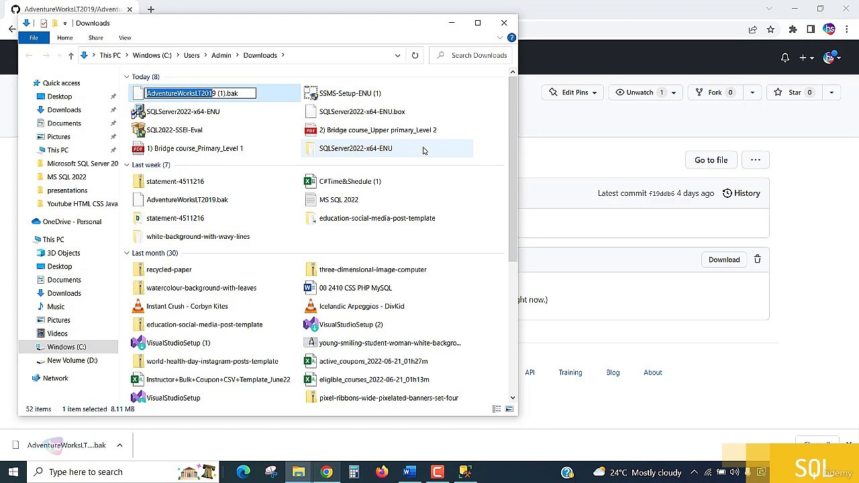Open GitHub Star lists dropdown arrow
This screenshot has height=483, width=859.
(831, 93)
